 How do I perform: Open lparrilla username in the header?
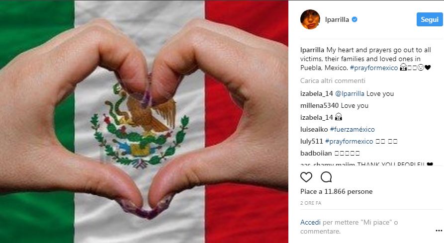(x=337, y=19)
